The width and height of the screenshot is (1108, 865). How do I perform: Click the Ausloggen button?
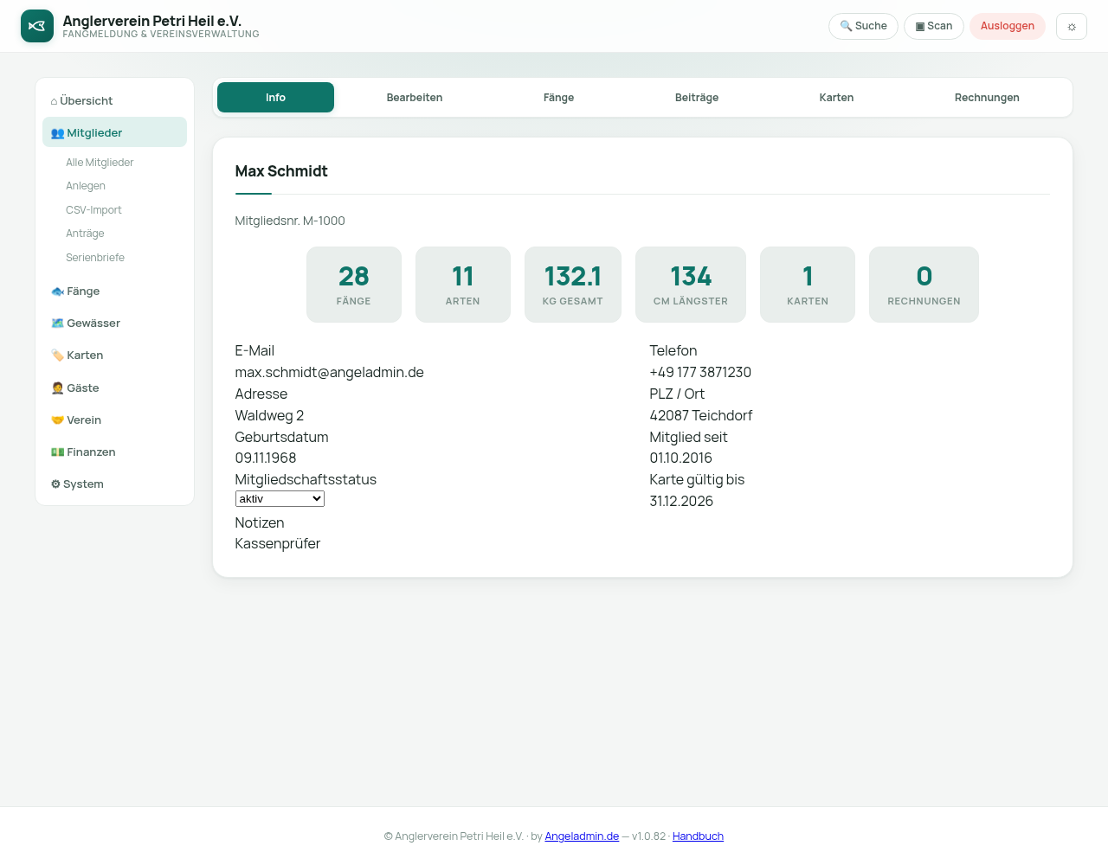[1008, 26]
